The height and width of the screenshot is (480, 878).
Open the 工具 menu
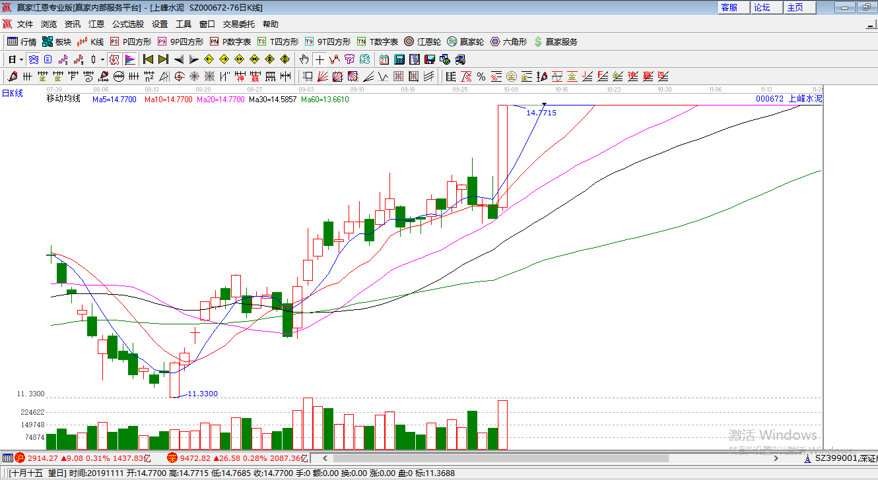tap(184, 24)
